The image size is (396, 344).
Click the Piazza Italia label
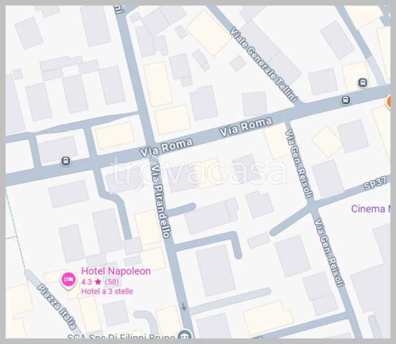pos(58,306)
